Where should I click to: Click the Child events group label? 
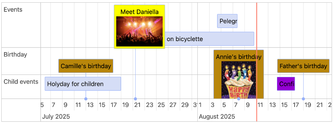(x=21, y=82)
